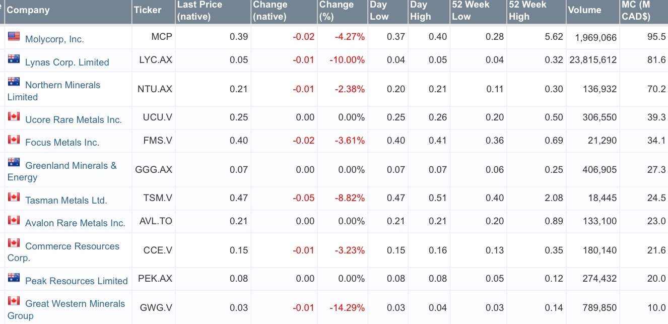Click the Canadian flag beside Commerce Resources
This screenshot has width=668, height=324.
(x=14, y=243)
